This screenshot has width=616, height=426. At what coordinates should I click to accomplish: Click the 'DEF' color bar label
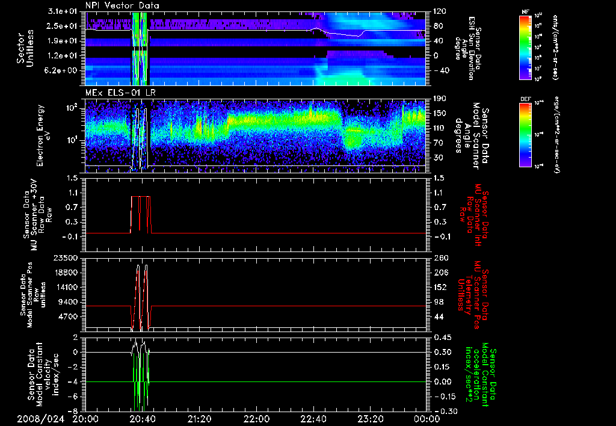[526, 99]
